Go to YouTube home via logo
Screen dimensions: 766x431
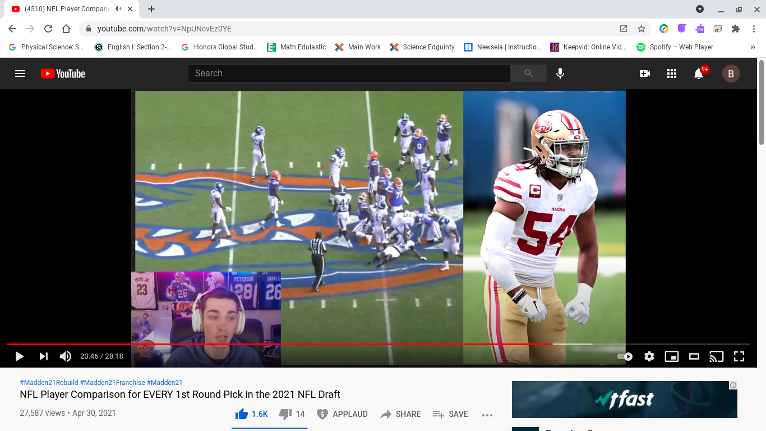point(63,74)
